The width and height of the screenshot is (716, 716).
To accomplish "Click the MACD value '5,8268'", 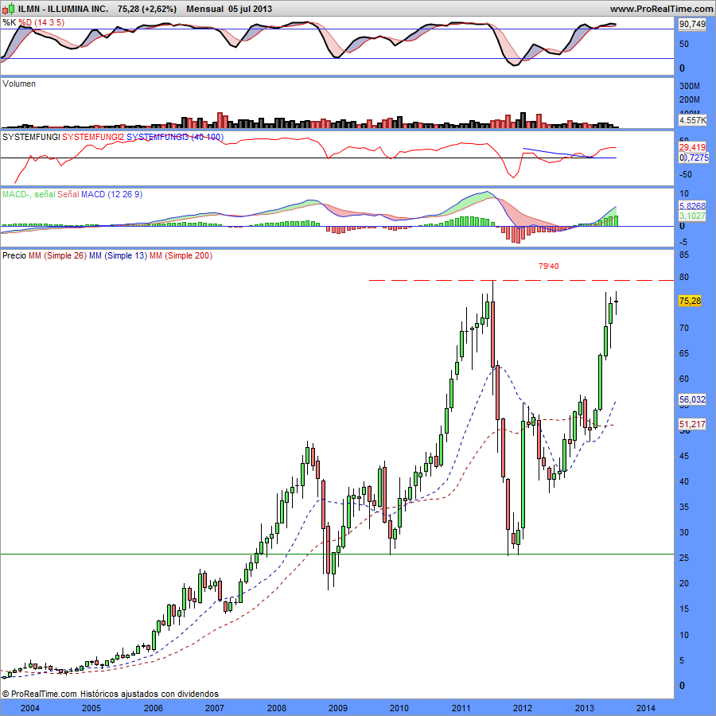I will pyautogui.click(x=692, y=206).
